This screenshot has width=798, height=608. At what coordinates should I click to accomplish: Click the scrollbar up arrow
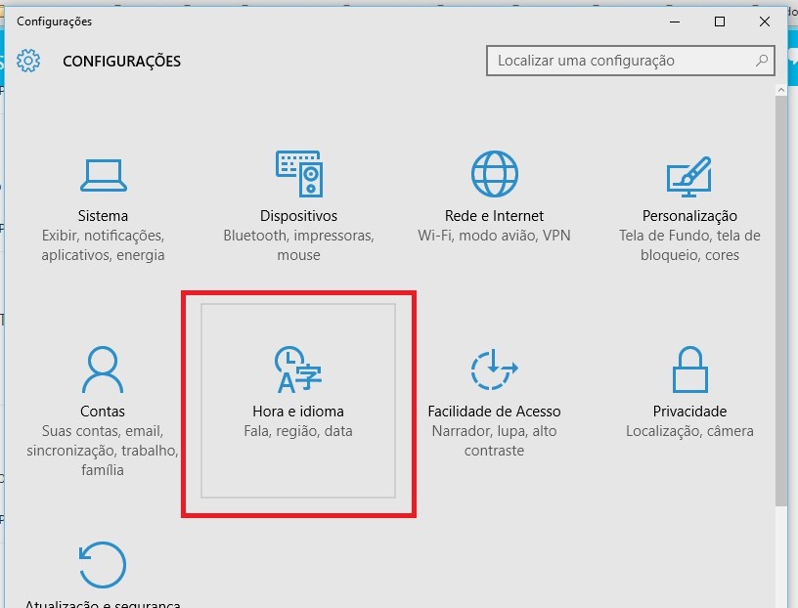tap(781, 90)
